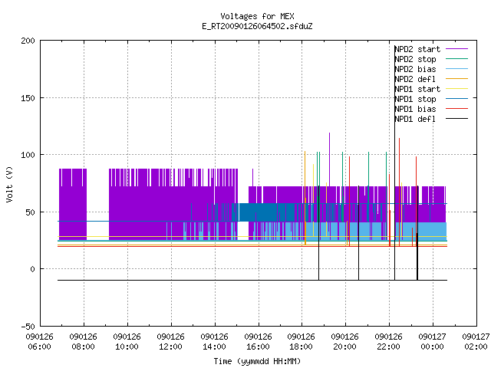Click the light blue NPD2 bias legend line

(457, 69)
